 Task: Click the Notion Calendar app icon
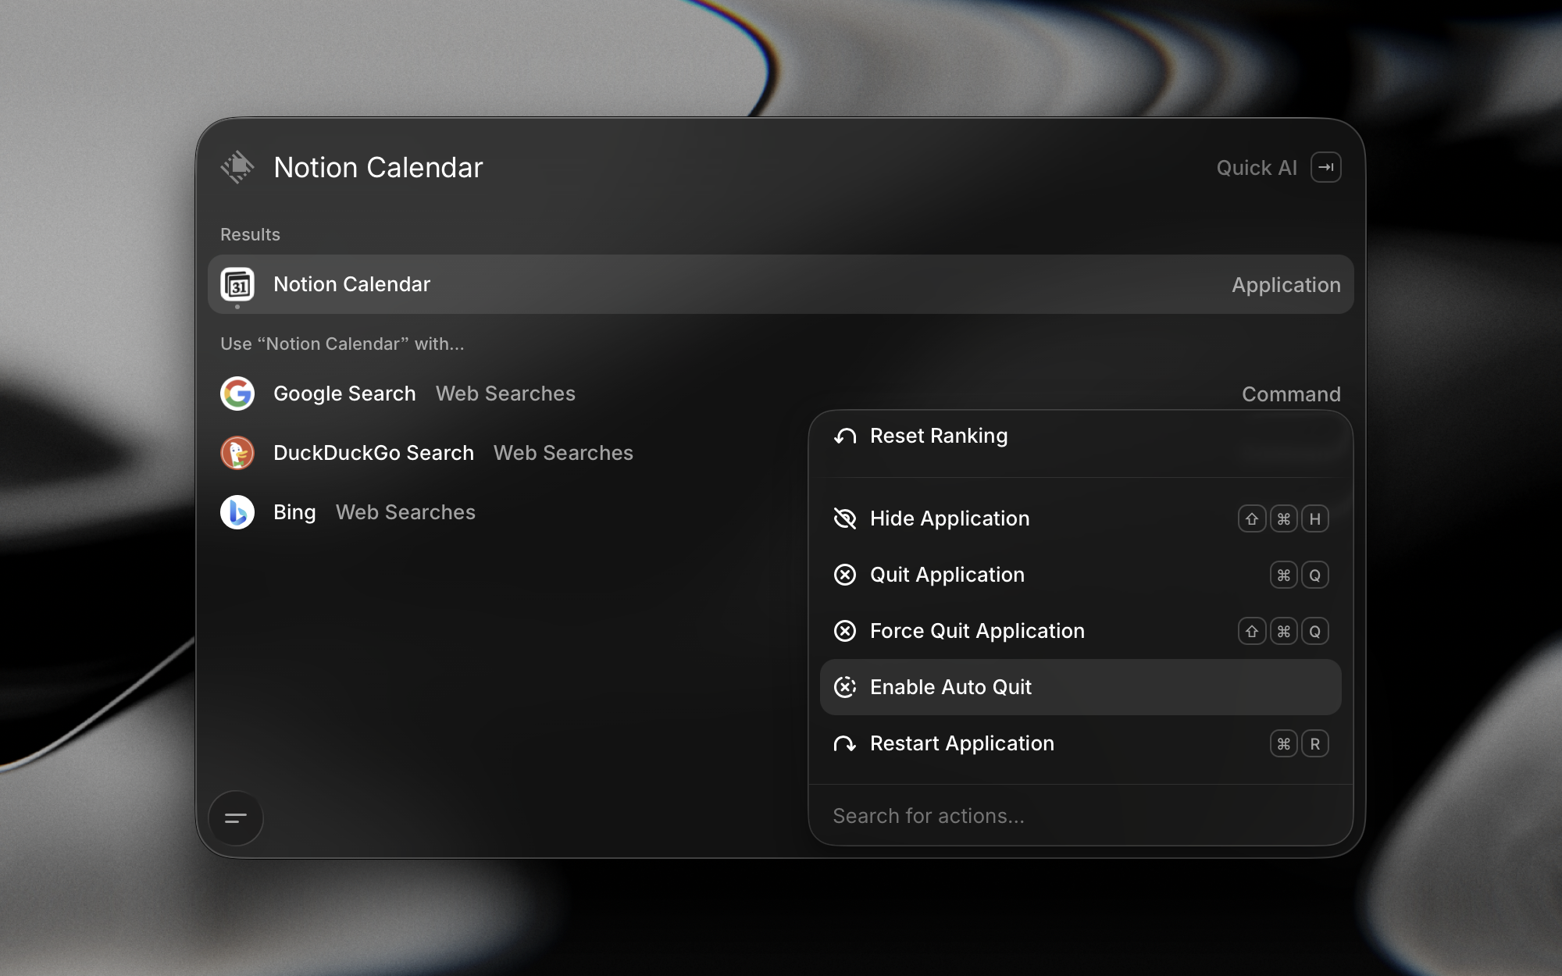click(x=237, y=284)
